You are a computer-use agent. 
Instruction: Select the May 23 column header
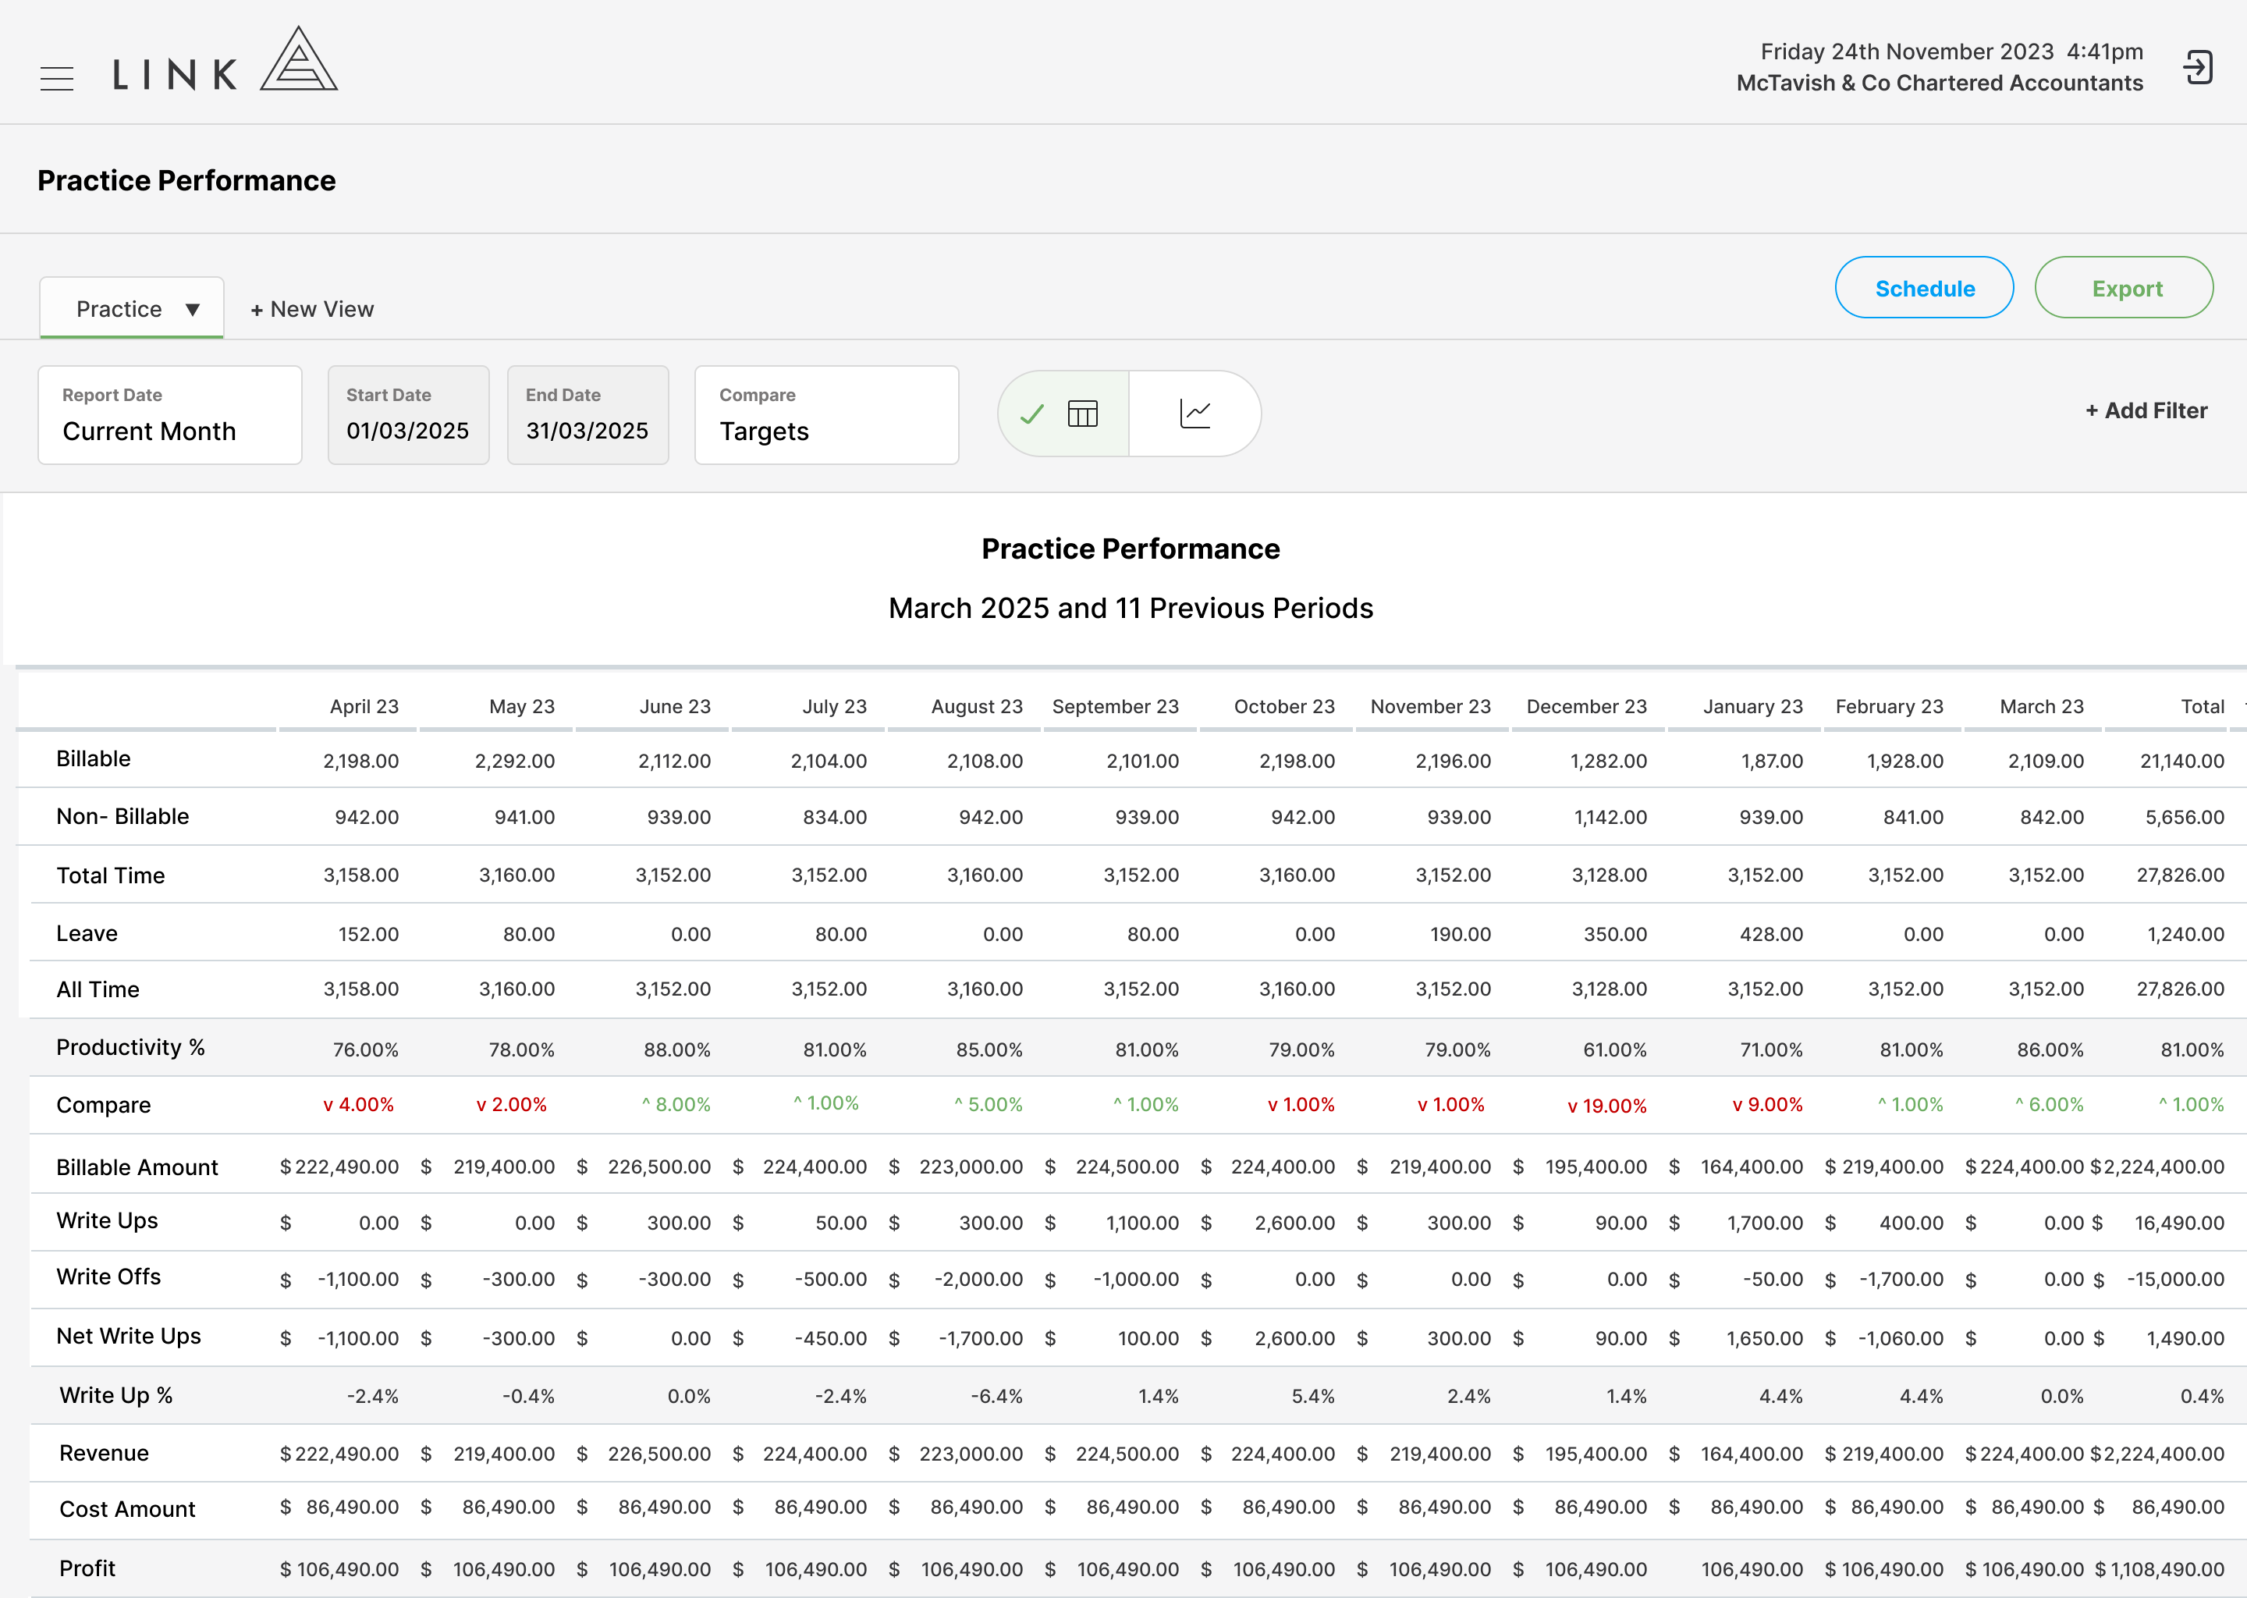[521, 706]
